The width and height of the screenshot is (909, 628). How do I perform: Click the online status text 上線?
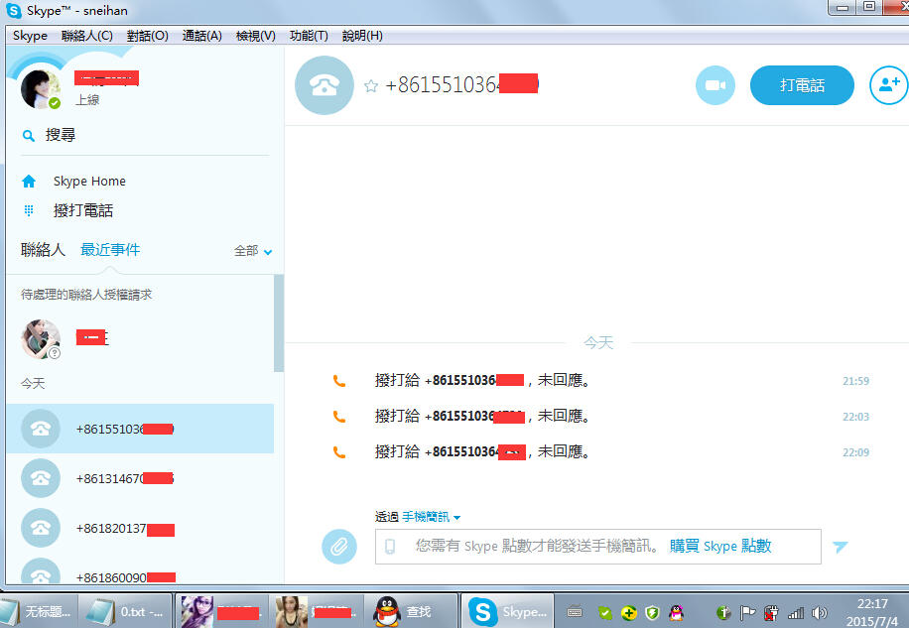tap(87, 99)
